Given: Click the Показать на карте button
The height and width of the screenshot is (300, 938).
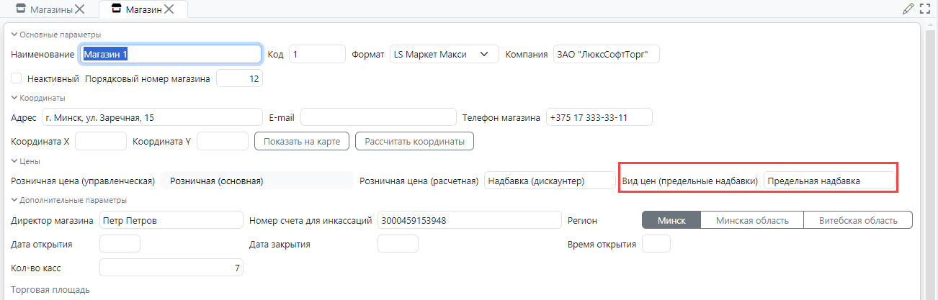Looking at the screenshot, I should [x=302, y=142].
